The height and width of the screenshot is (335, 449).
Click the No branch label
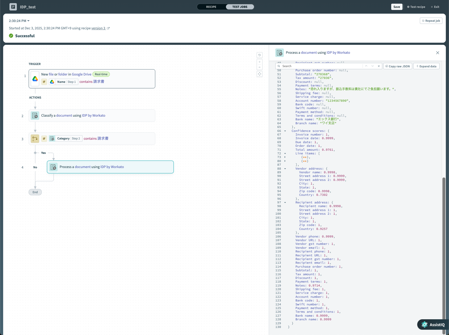coord(35,167)
